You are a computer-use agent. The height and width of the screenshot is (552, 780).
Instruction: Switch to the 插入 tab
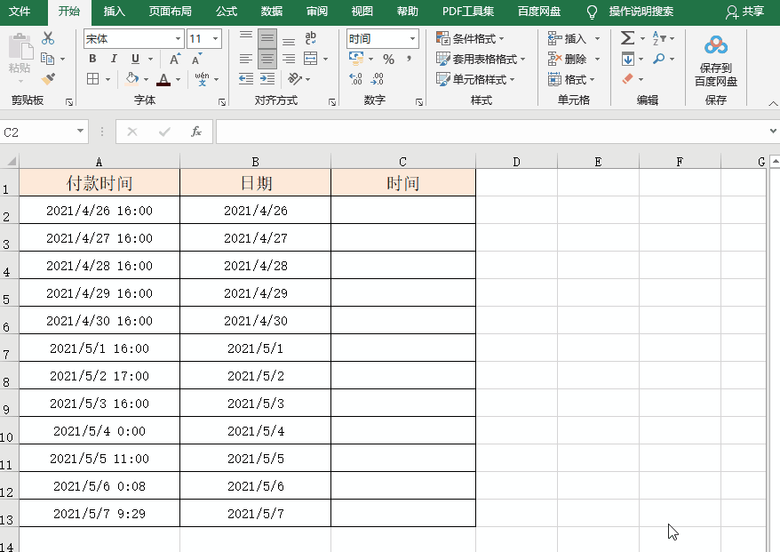click(114, 12)
